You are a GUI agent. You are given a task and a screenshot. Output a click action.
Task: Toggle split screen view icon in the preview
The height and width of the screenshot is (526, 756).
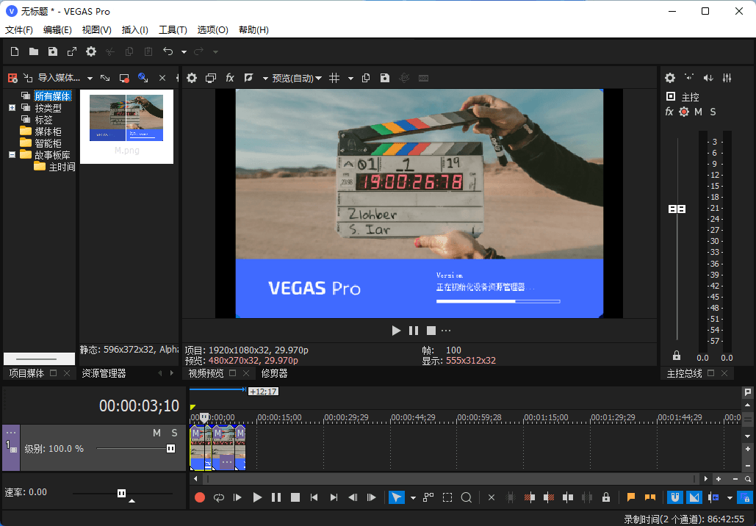(x=249, y=78)
